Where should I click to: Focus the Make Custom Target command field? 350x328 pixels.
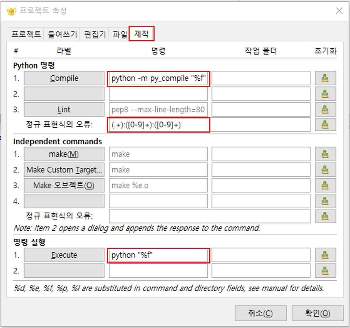[x=158, y=170]
